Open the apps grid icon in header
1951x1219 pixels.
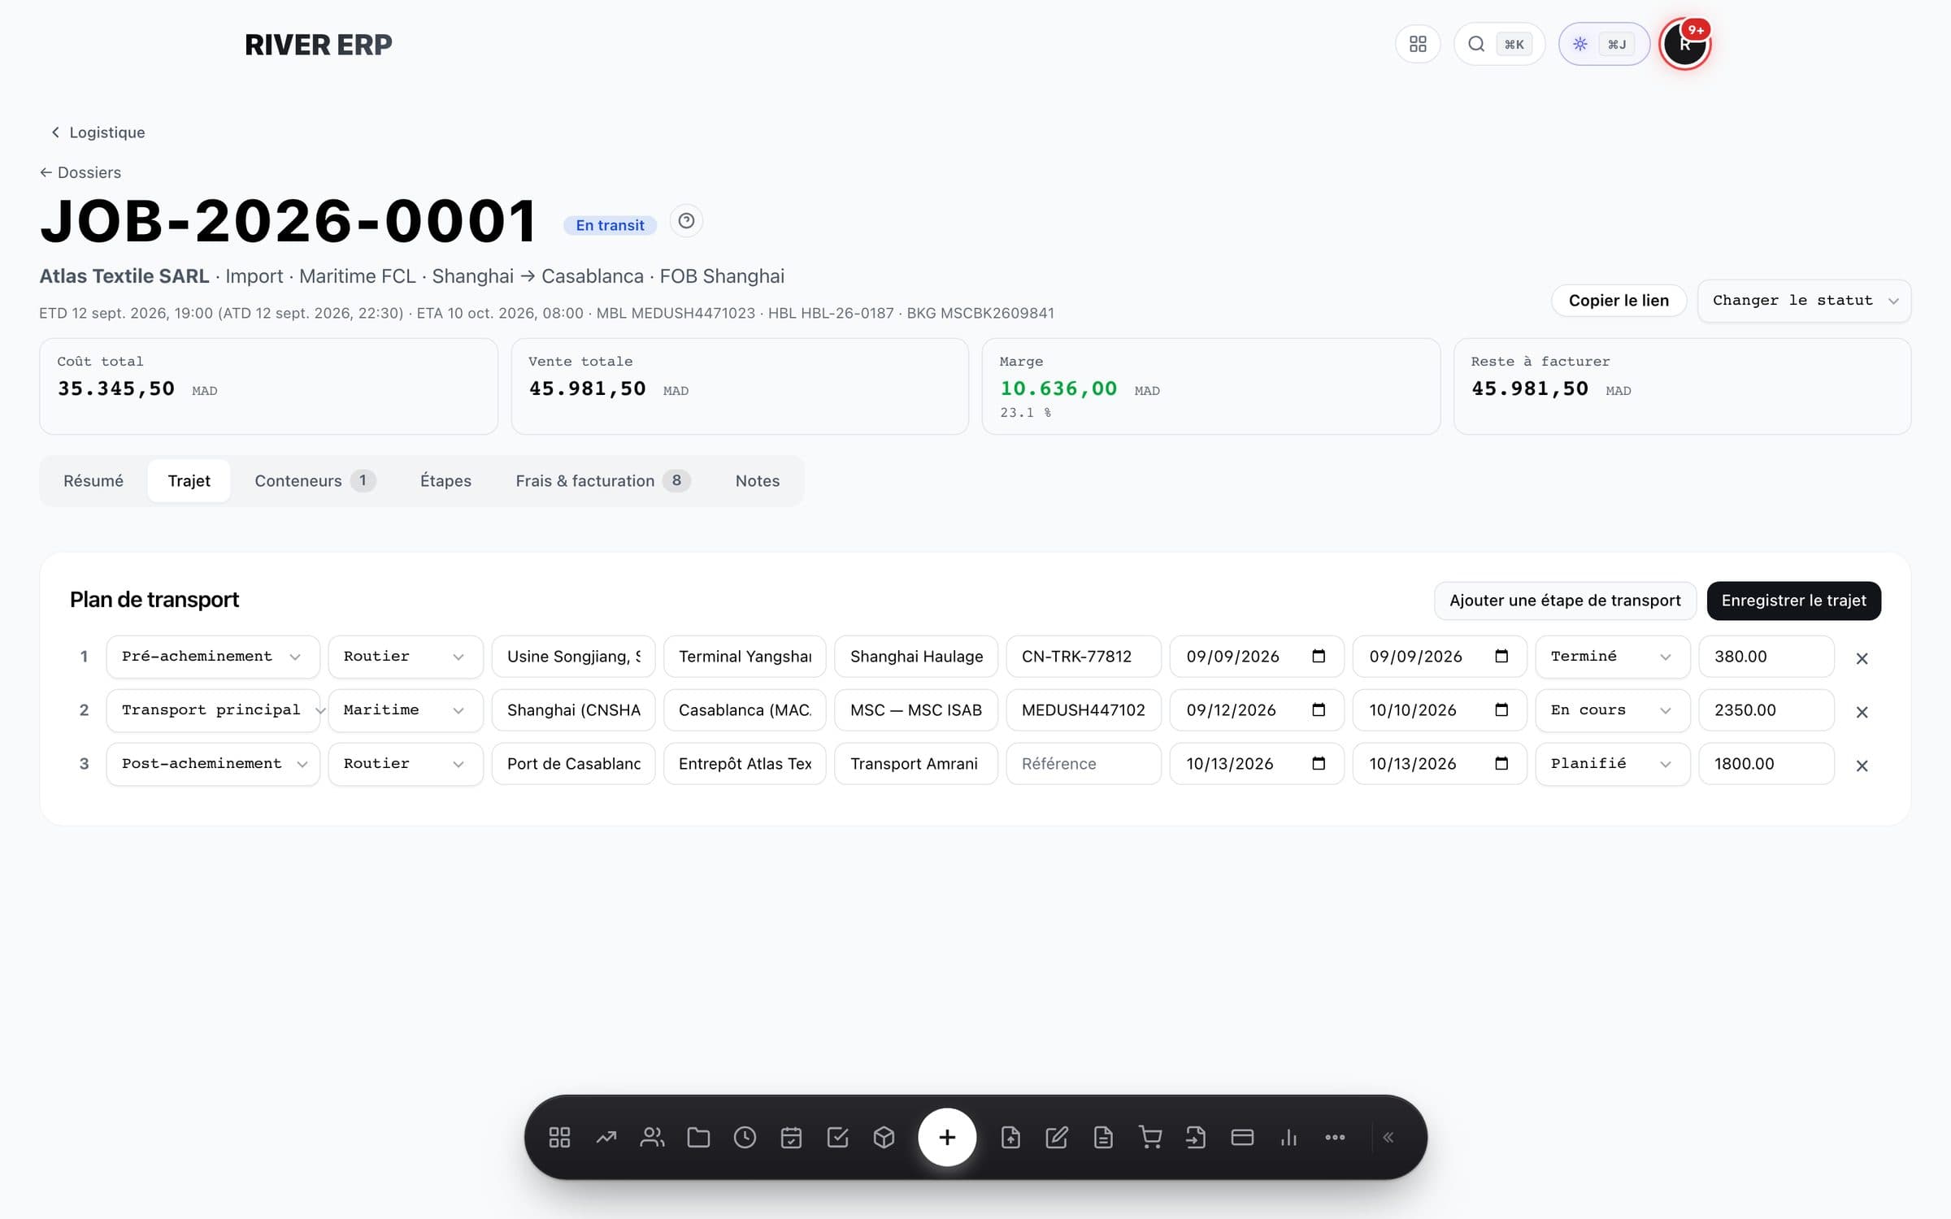pyautogui.click(x=1418, y=44)
